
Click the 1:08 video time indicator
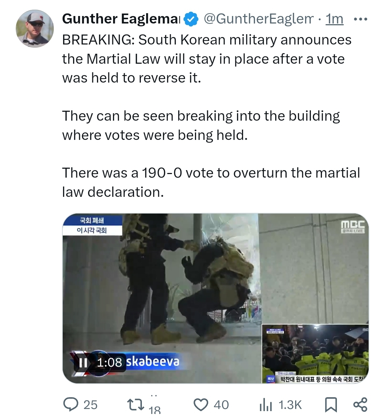coord(109,362)
